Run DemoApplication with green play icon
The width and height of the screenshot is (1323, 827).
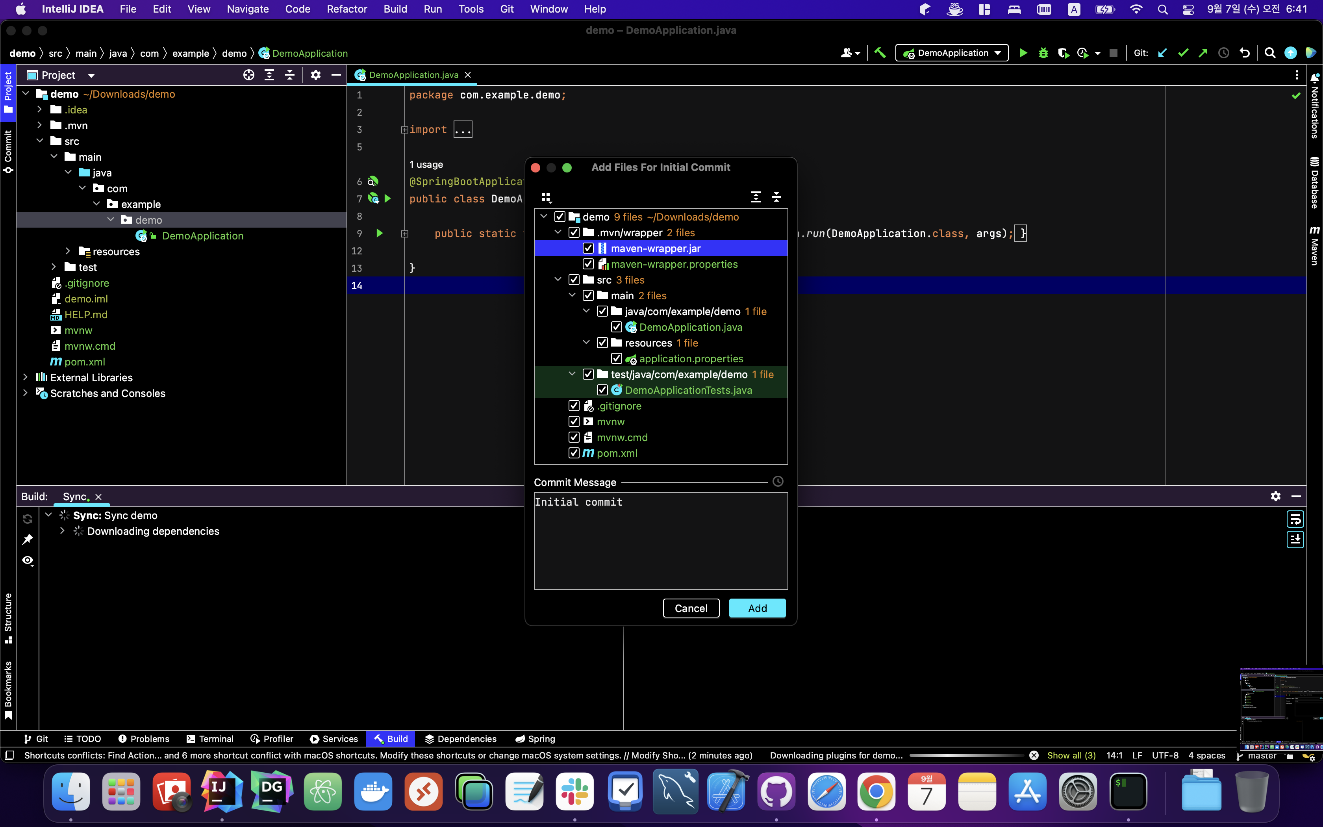[x=1023, y=53]
